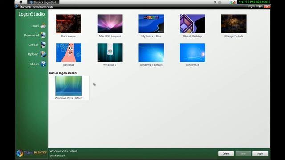Screen dimensions: 285x160
Task: Select the Windows Vista Default built-in thumbnail
Action: pos(69,86)
